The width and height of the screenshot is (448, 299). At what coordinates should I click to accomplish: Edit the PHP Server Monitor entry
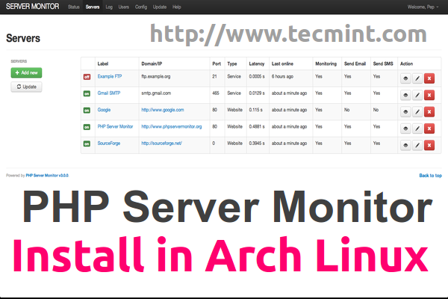417,129
